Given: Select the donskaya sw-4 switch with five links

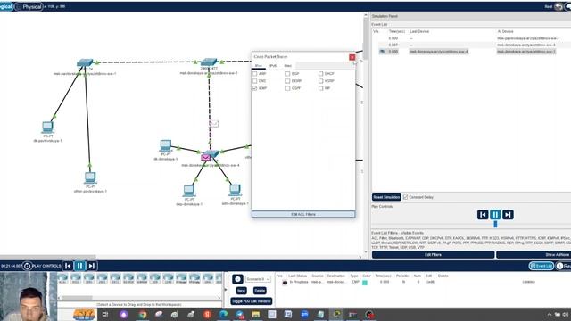Looking at the screenshot, I should pos(212,154).
